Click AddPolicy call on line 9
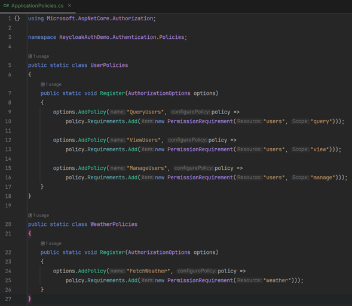Screen dimensions: 352x306 point(92,112)
